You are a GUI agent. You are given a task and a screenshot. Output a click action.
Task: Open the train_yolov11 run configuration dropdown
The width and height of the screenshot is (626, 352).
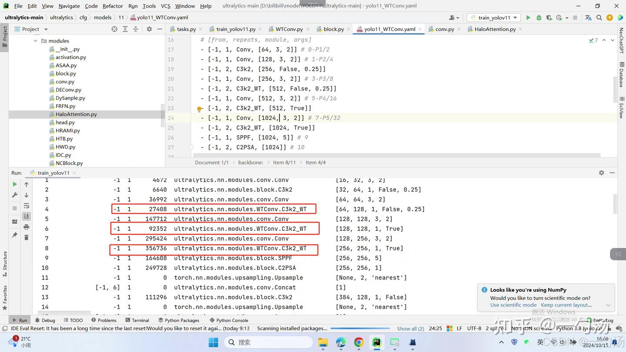coord(494,18)
